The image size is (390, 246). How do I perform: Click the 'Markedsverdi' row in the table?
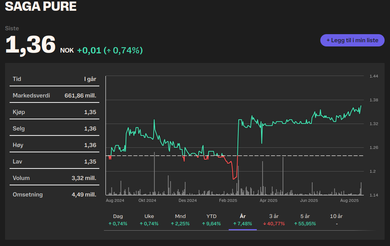pos(54,96)
